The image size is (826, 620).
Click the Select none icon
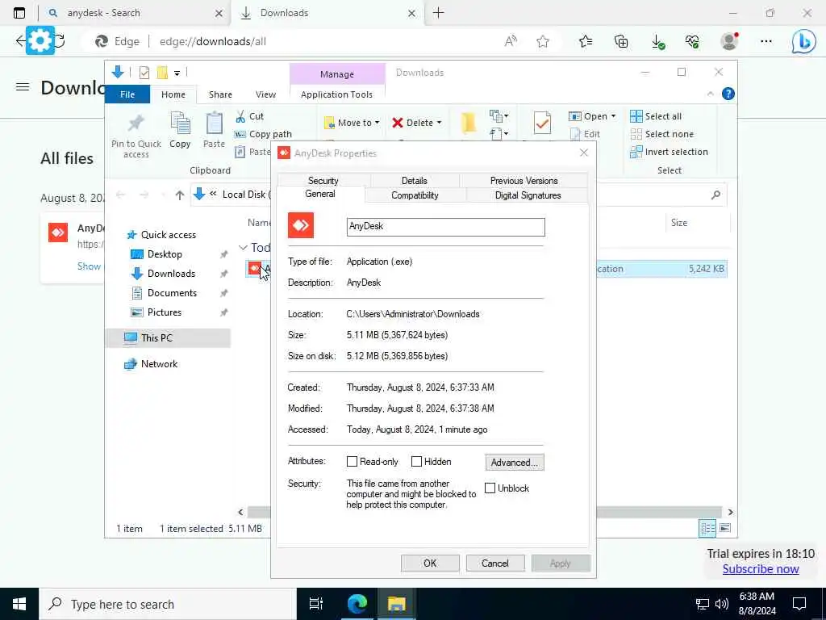[636, 134]
